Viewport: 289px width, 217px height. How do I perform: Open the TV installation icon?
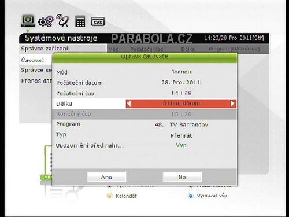click(x=28, y=21)
